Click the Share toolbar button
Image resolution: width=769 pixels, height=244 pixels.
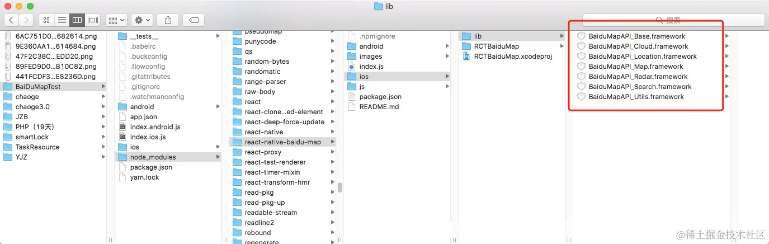click(168, 20)
